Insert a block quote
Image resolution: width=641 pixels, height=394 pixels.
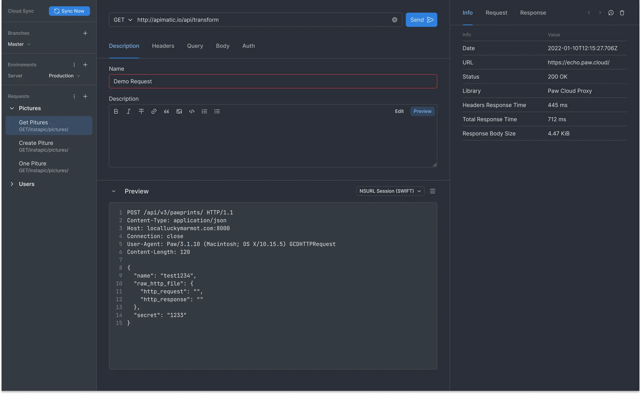(166, 111)
